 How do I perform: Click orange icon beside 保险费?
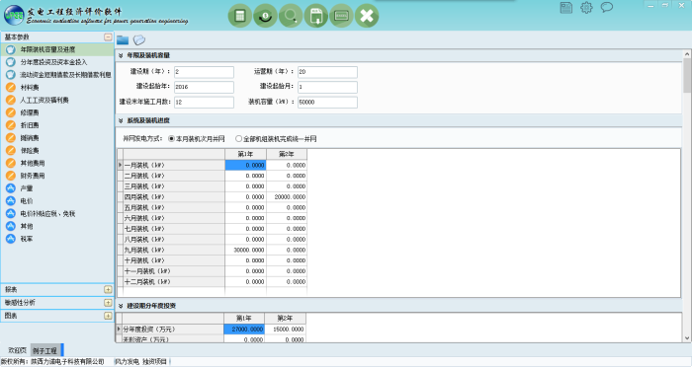click(11, 150)
